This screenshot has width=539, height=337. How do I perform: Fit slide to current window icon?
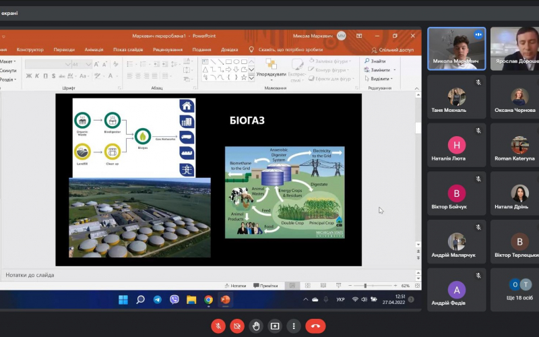pos(417,286)
